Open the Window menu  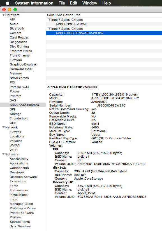pyautogui.click(x=90, y=3)
